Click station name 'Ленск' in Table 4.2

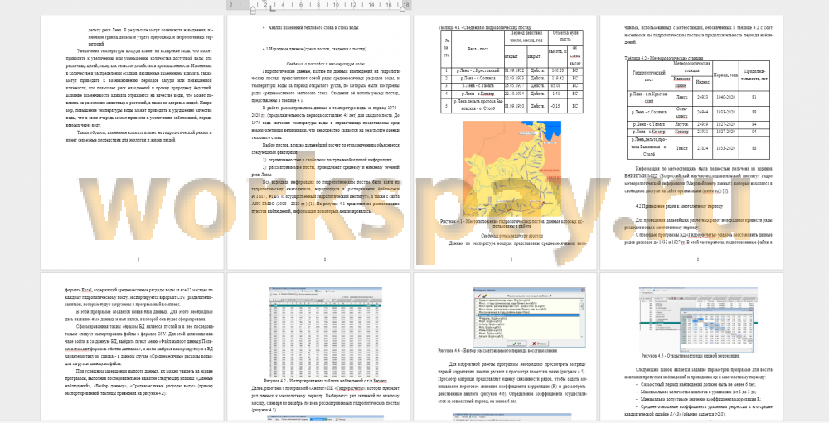(x=682, y=97)
